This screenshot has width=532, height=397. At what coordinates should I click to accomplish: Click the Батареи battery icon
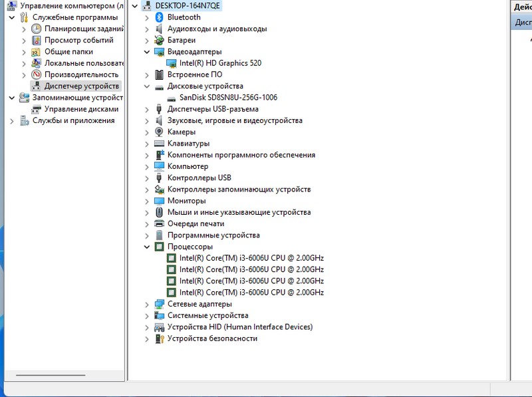coord(159,41)
